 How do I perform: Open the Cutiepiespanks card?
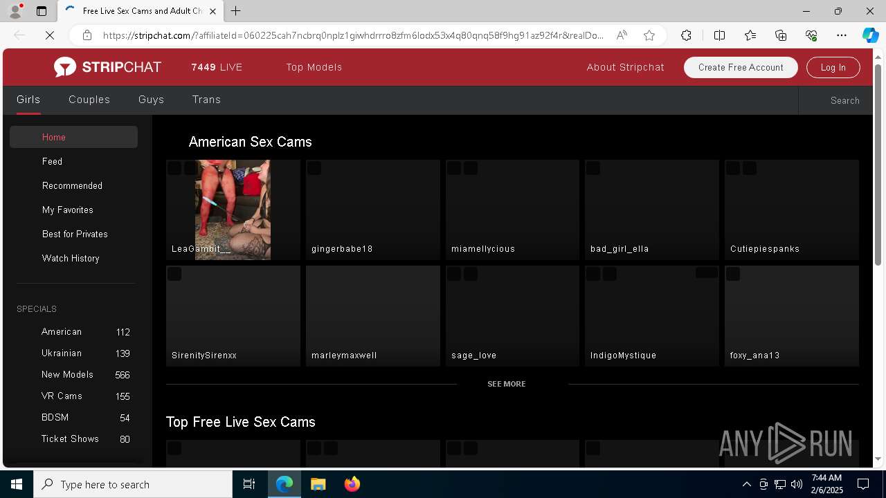(x=792, y=210)
